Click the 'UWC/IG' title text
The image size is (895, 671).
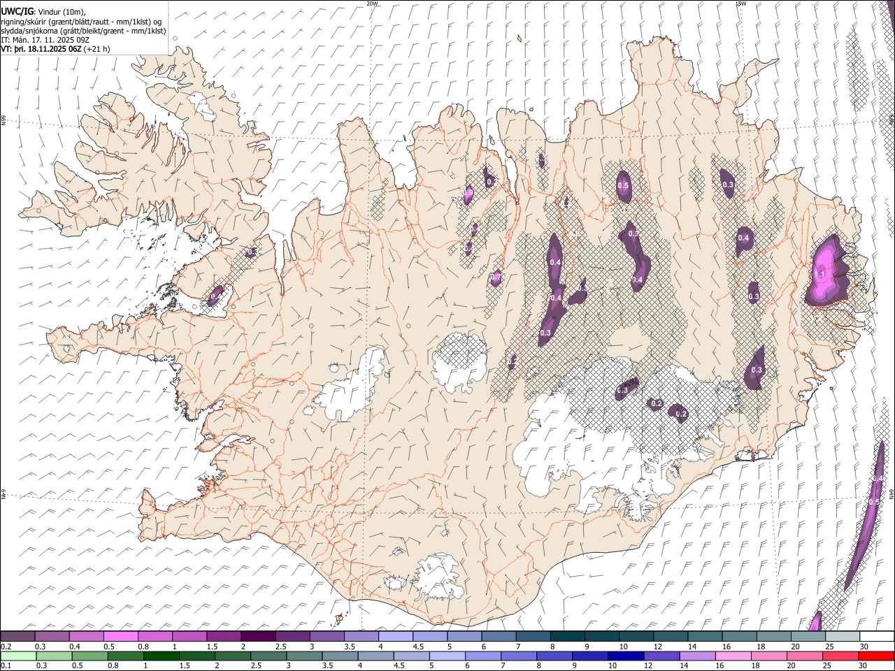tap(17, 11)
